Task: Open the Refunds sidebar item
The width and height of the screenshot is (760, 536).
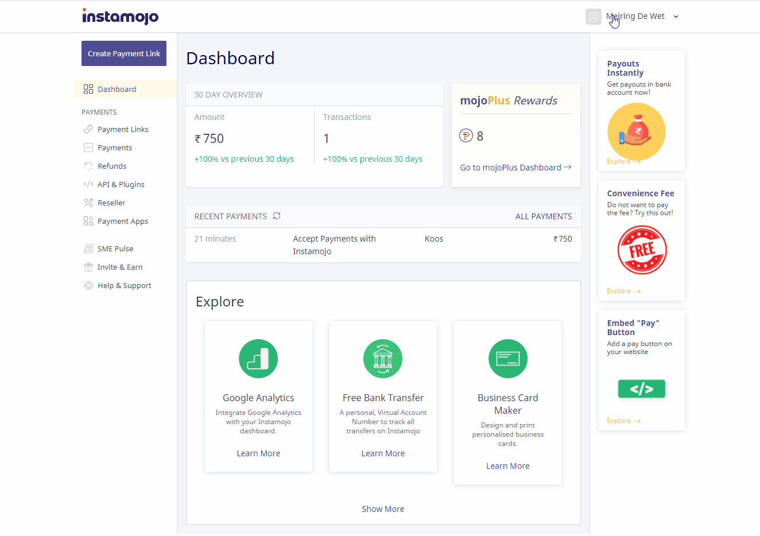Action: point(112,166)
